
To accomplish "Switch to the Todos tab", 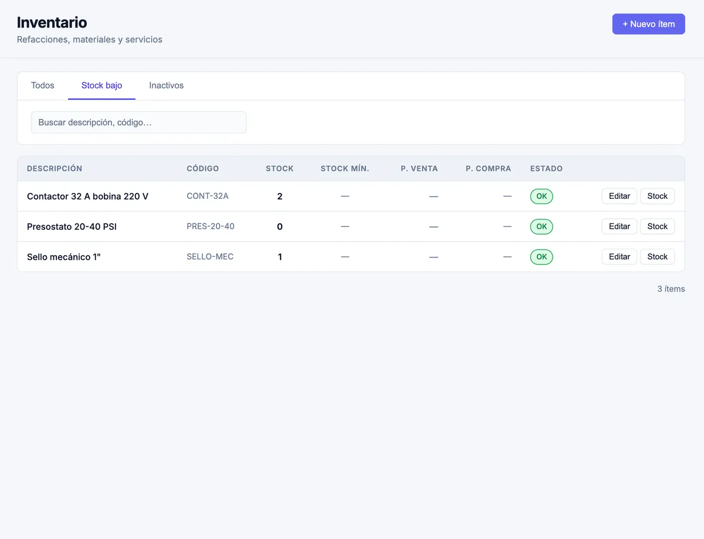I will [x=42, y=86].
